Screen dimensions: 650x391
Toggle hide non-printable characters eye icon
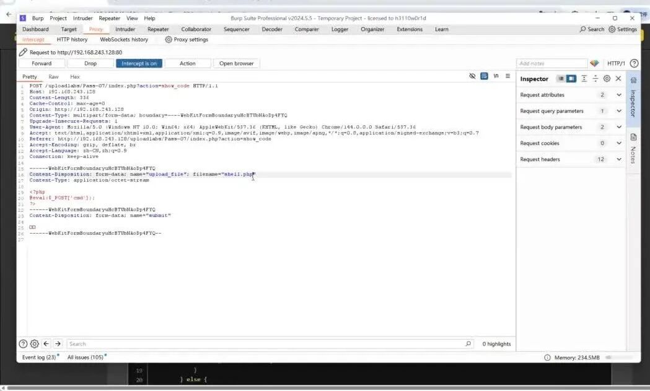pos(472,76)
